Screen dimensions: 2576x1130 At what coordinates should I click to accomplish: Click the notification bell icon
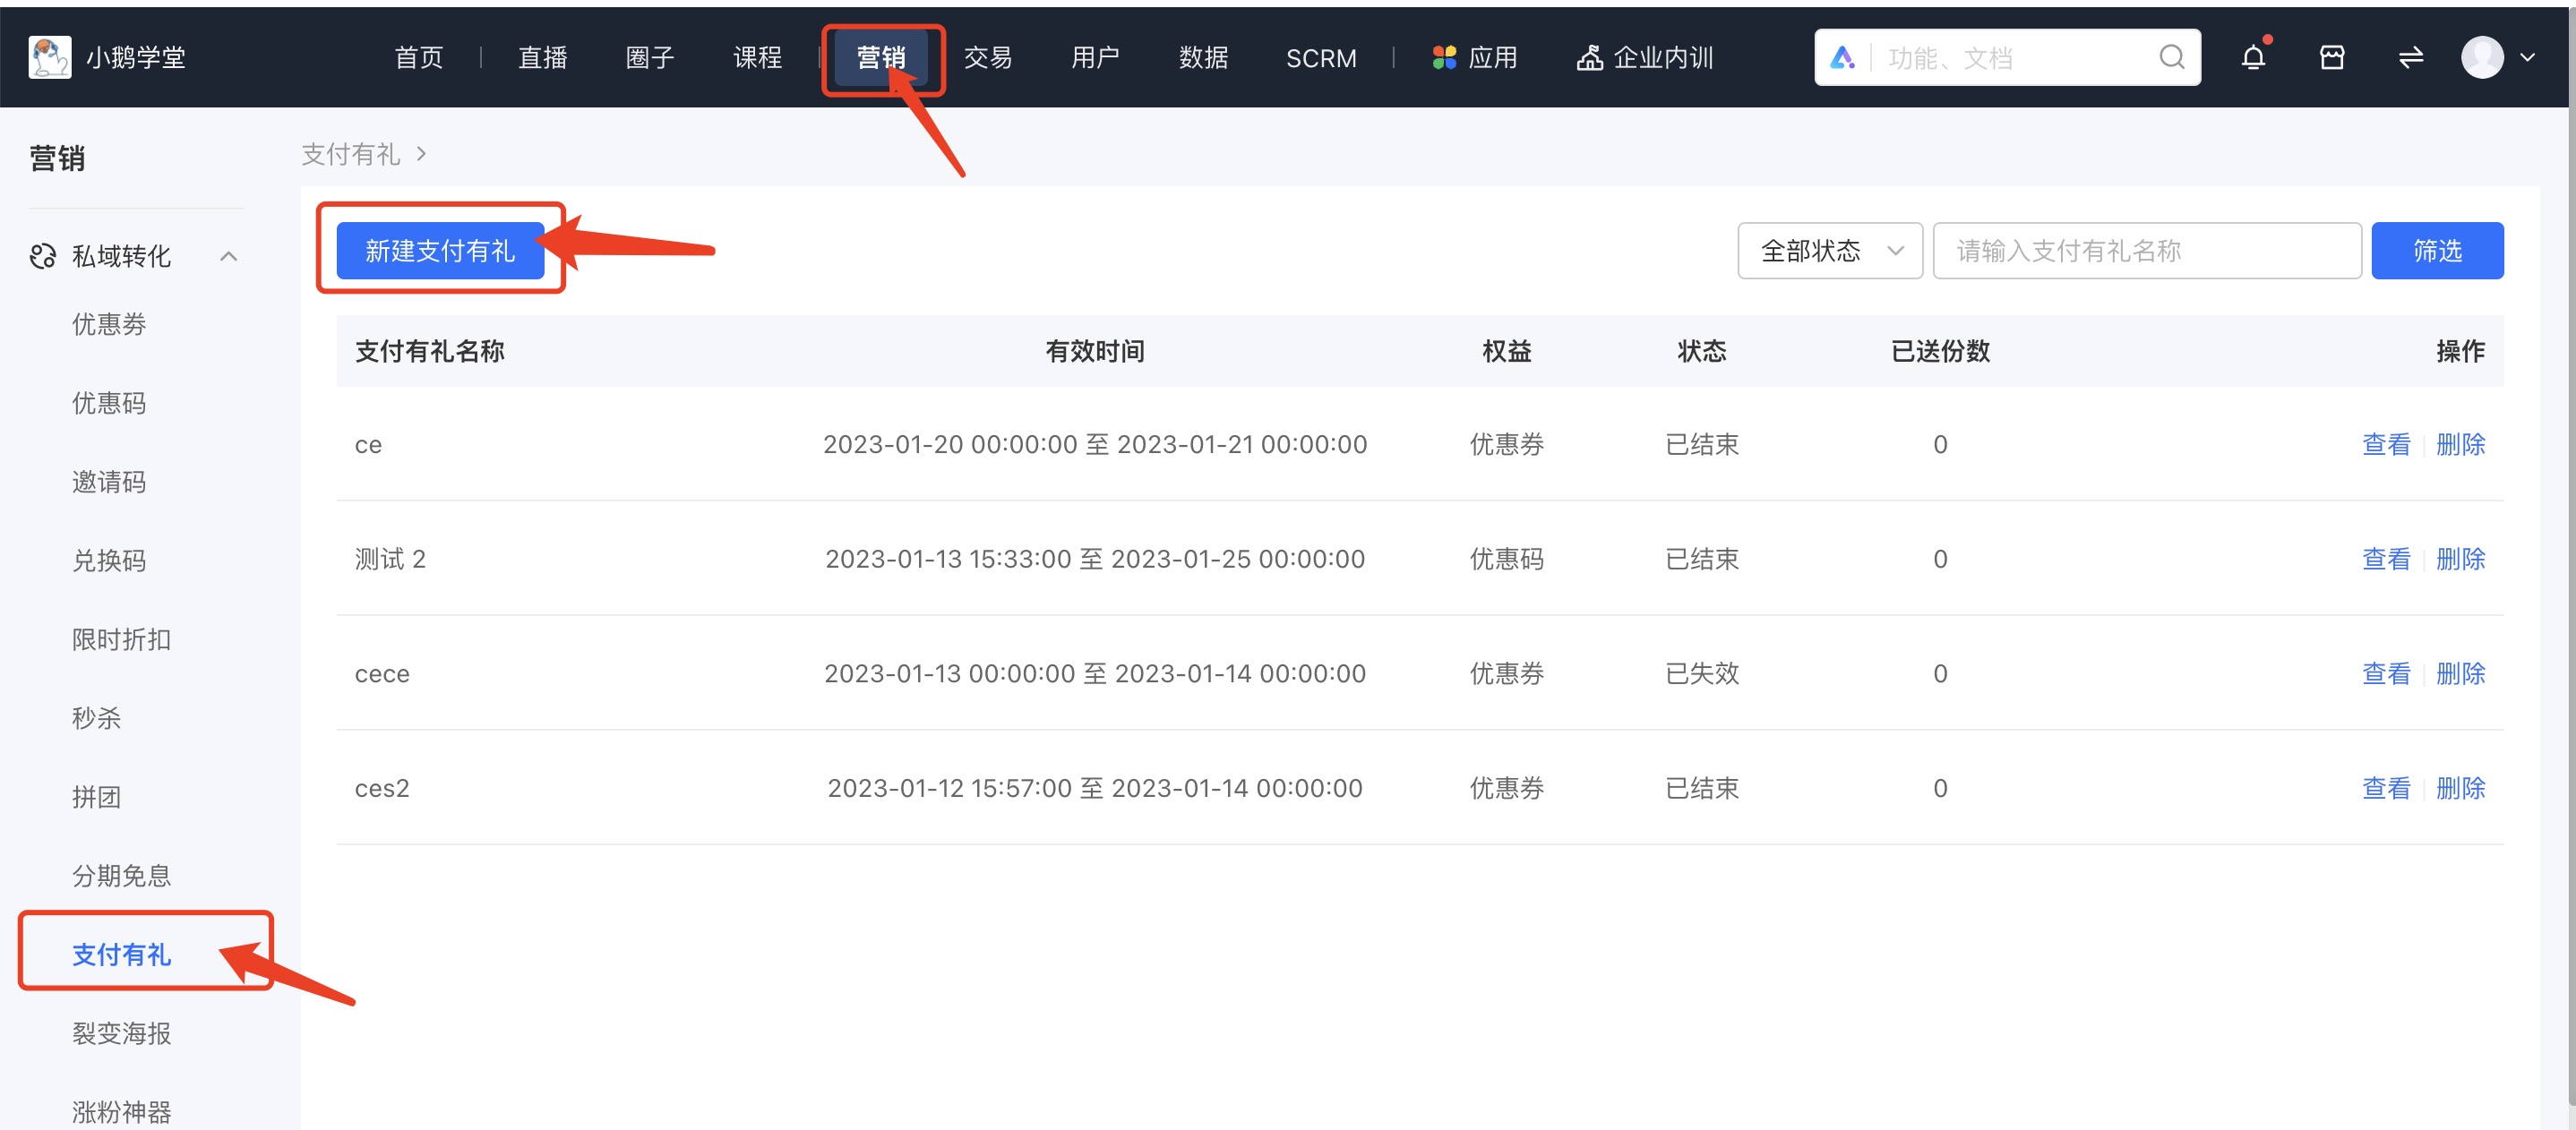[2252, 58]
